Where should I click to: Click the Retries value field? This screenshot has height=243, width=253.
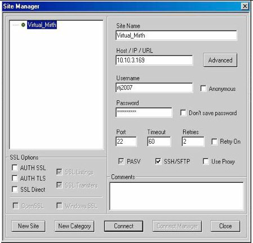click(193, 142)
